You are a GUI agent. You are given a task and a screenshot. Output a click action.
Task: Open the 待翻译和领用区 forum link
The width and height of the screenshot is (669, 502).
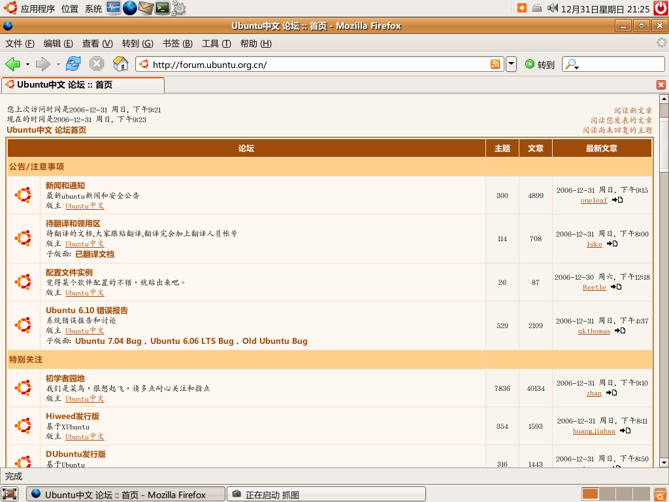point(73,224)
